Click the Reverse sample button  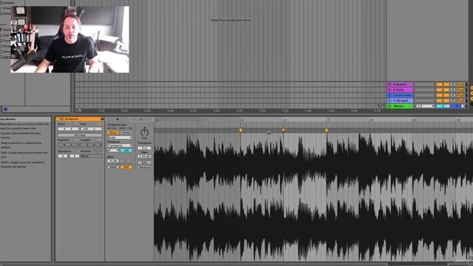pyautogui.click(x=145, y=167)
